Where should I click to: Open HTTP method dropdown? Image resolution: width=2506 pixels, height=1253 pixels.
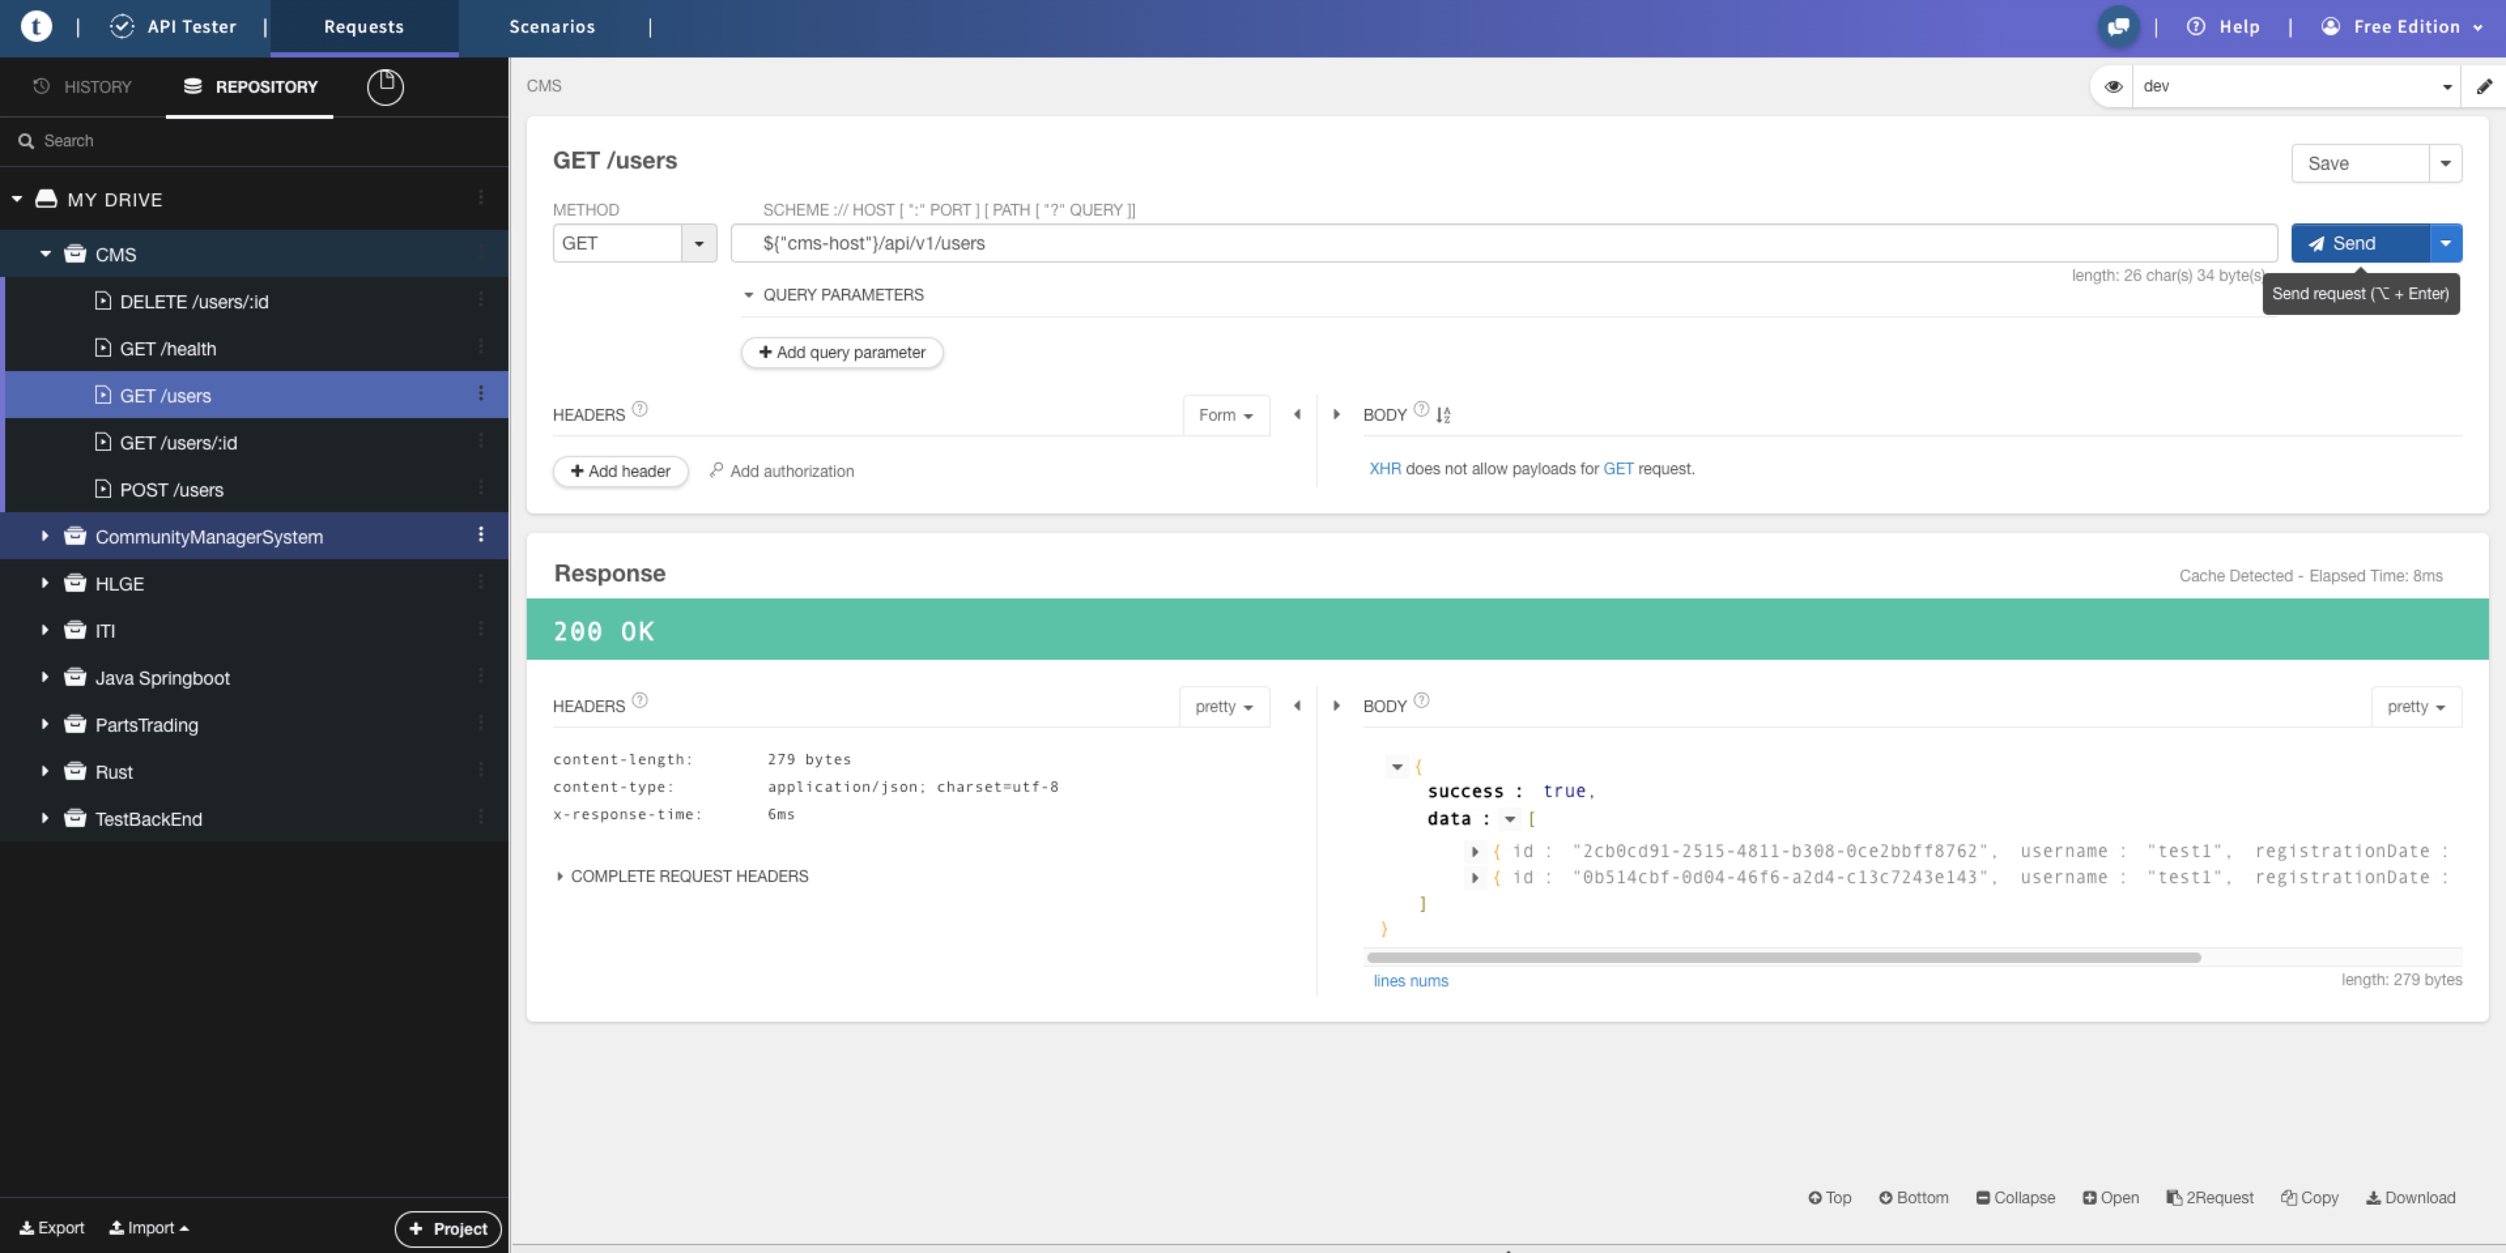pyautogui.click(x=699, y=243)
